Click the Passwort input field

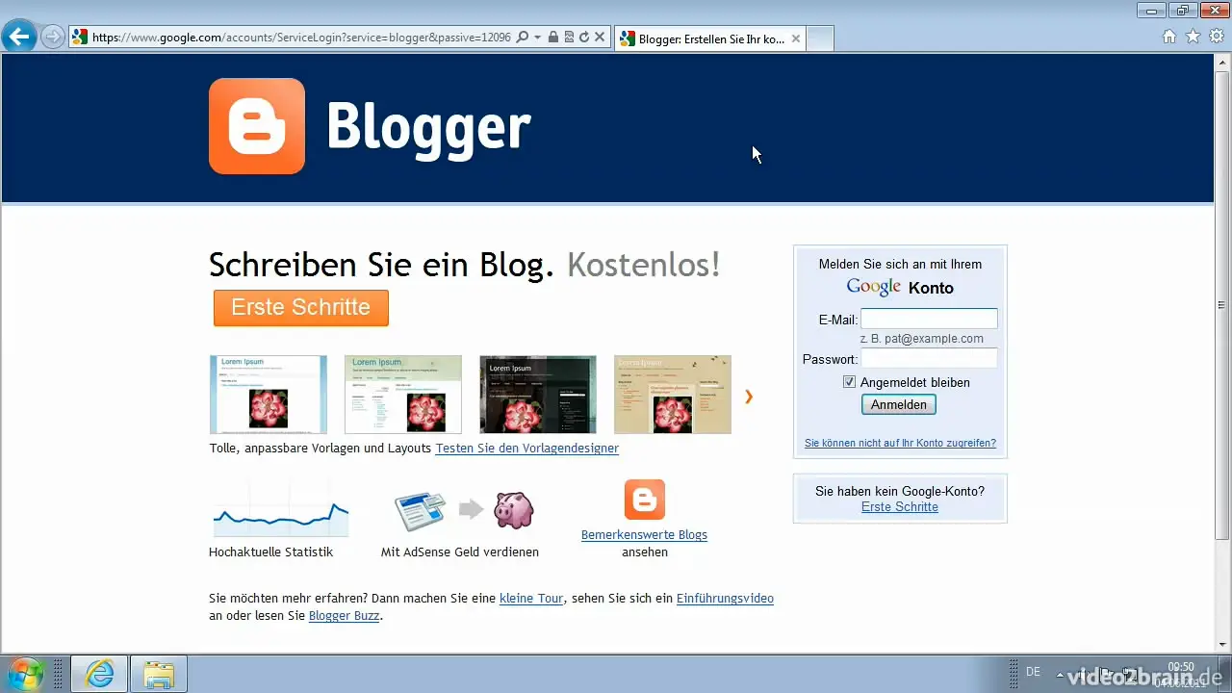coord(929,358)
